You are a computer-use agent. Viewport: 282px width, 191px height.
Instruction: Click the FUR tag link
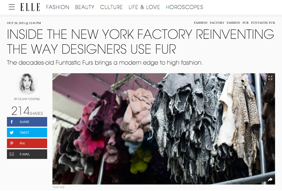click(246, 23)
